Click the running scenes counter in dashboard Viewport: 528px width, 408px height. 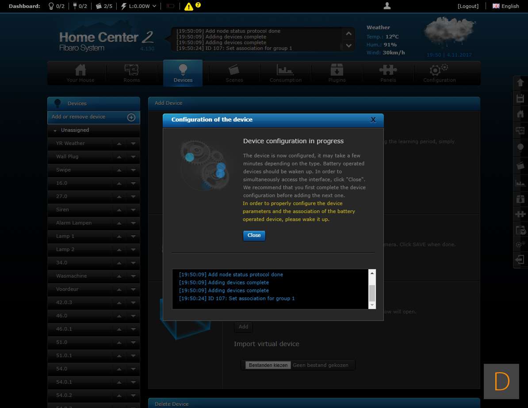coord(104,6)
